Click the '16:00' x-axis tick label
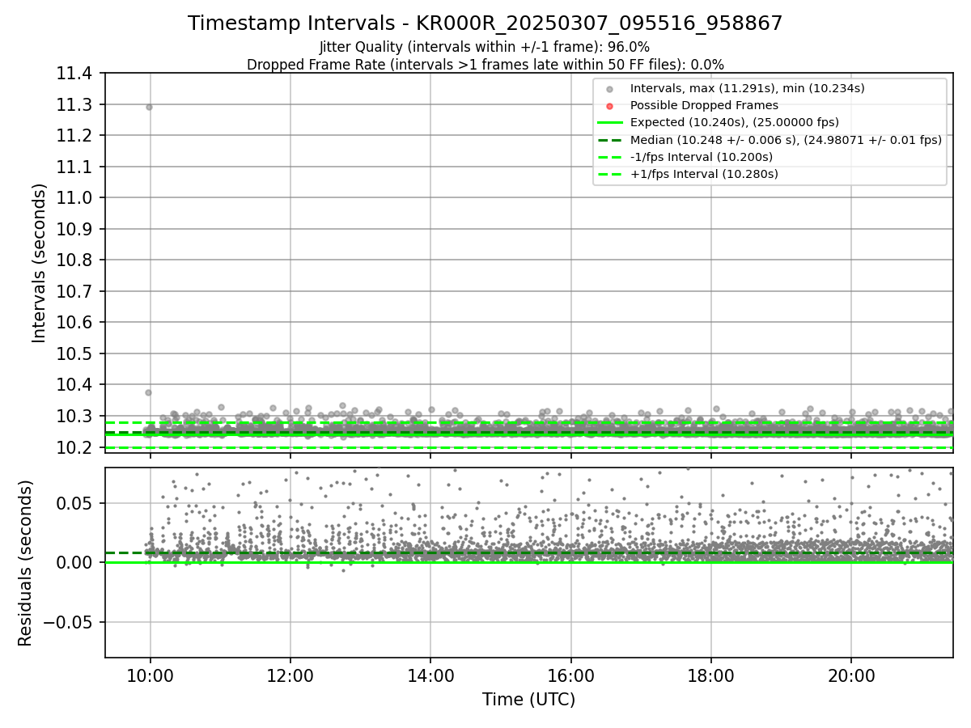Viewport: 971px width, 728px height. tap(570, 675)
